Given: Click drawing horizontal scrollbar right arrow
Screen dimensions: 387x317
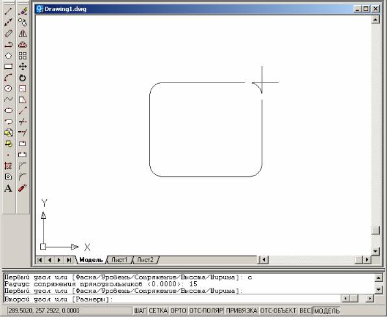Looking at the screenshot, I should (367, 260).
